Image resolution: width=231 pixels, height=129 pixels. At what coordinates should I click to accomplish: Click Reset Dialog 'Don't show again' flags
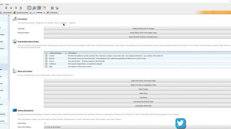point(137,33)
